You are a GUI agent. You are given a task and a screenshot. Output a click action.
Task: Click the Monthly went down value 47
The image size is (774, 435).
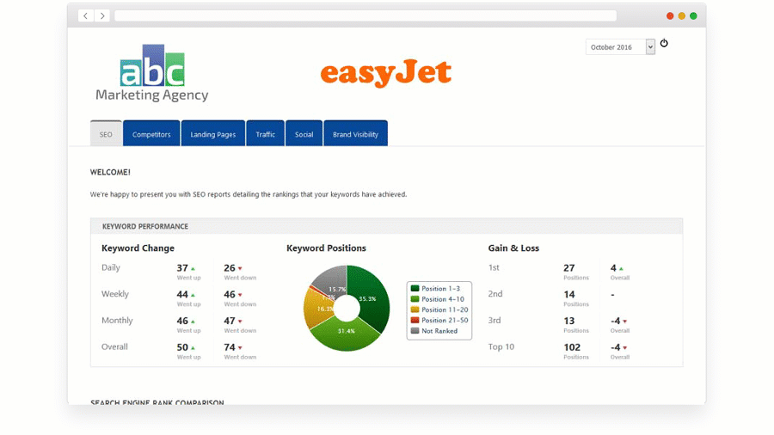click(230, 321)
